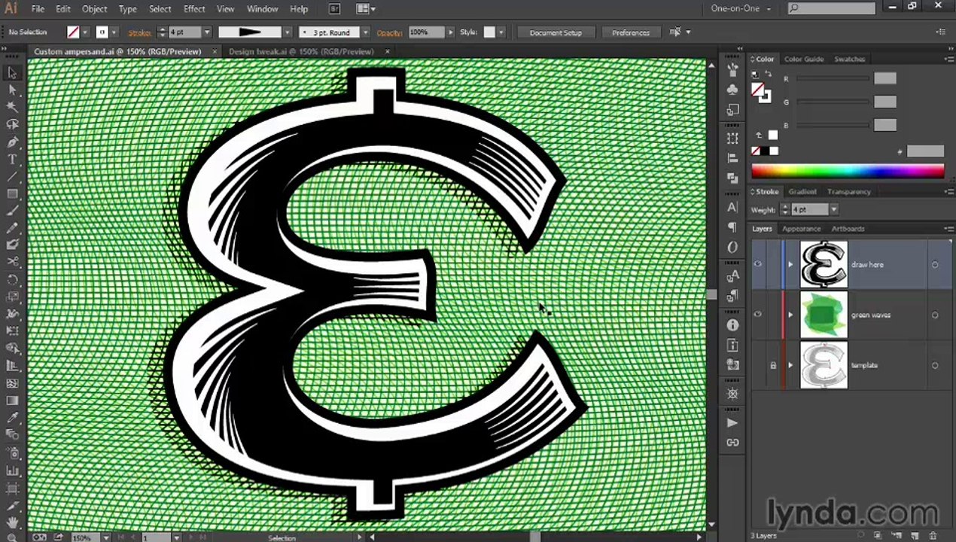The width and height of the screenshot is (956, 542).
Task: Target the 'template' layer circle
Action: click(x=935, y=366)
